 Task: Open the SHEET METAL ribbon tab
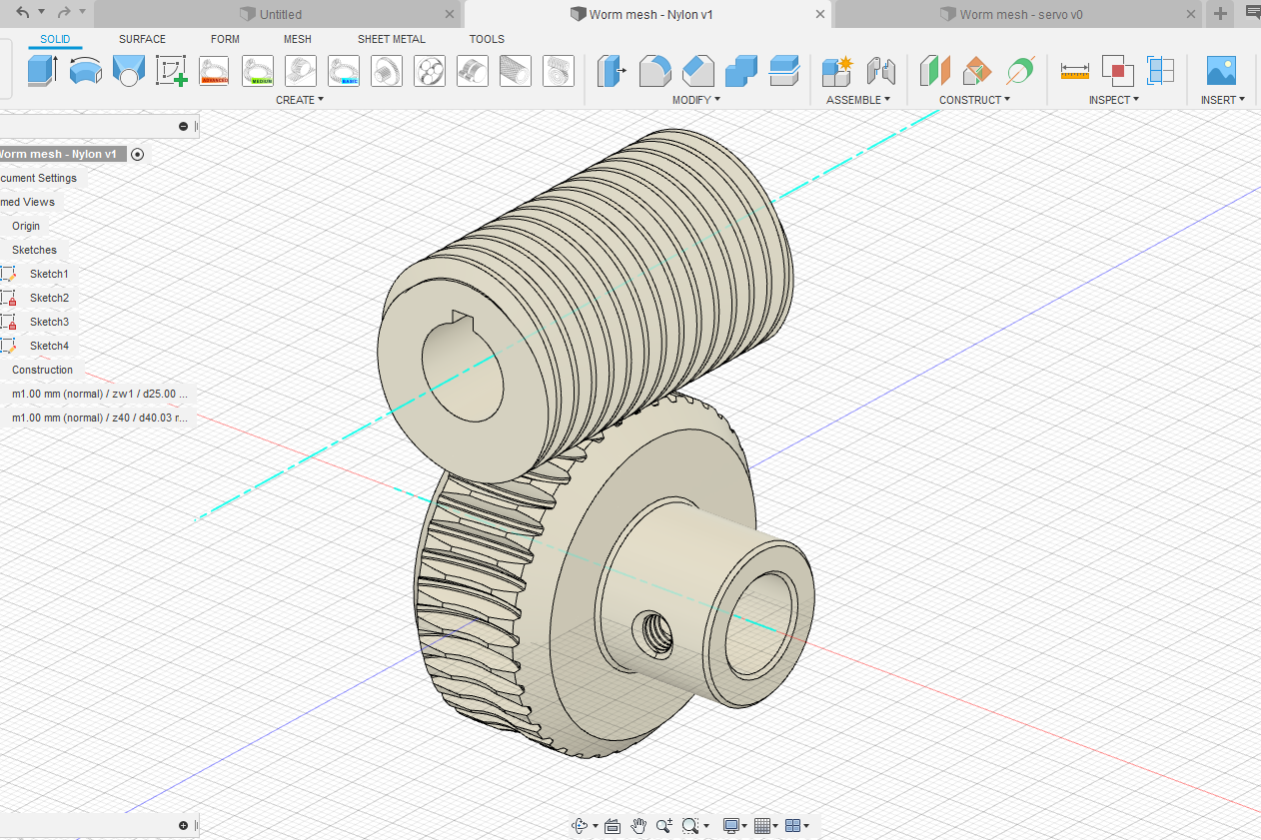pyautogui.click(x=391, y=39)
